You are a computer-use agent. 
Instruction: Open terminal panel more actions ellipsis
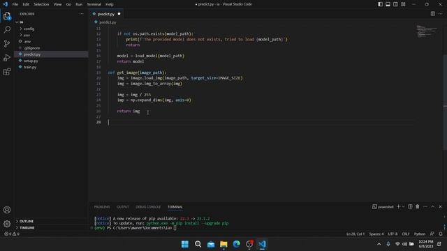click(425, 206)
